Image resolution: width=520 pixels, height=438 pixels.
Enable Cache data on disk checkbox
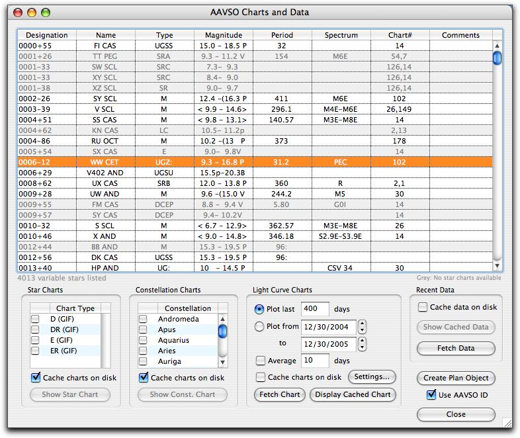pyautogui.click(x=422, y=307)
